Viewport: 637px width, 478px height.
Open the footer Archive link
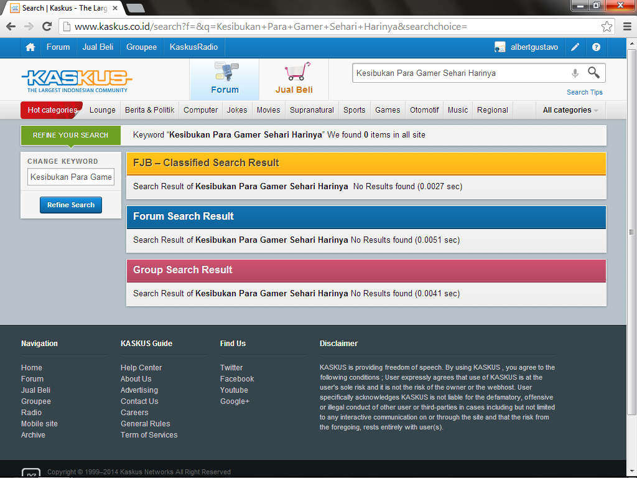click(34, 435)
